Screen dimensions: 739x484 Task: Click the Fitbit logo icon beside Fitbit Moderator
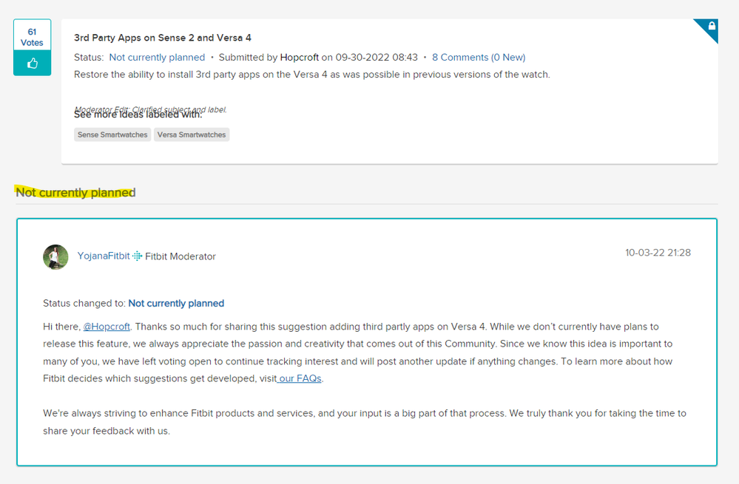point(137,256)
